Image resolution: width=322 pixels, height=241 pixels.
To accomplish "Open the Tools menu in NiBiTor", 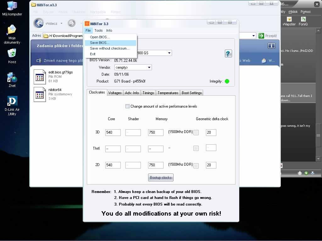I will click(98, 30).
